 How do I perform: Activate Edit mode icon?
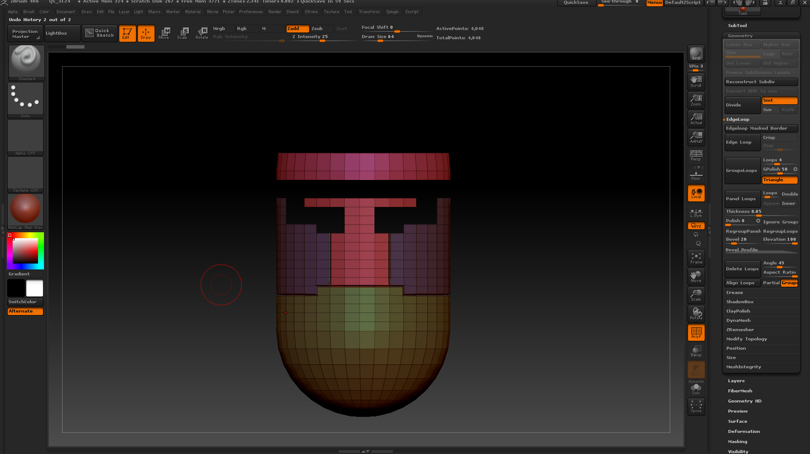tap(127, 33)
